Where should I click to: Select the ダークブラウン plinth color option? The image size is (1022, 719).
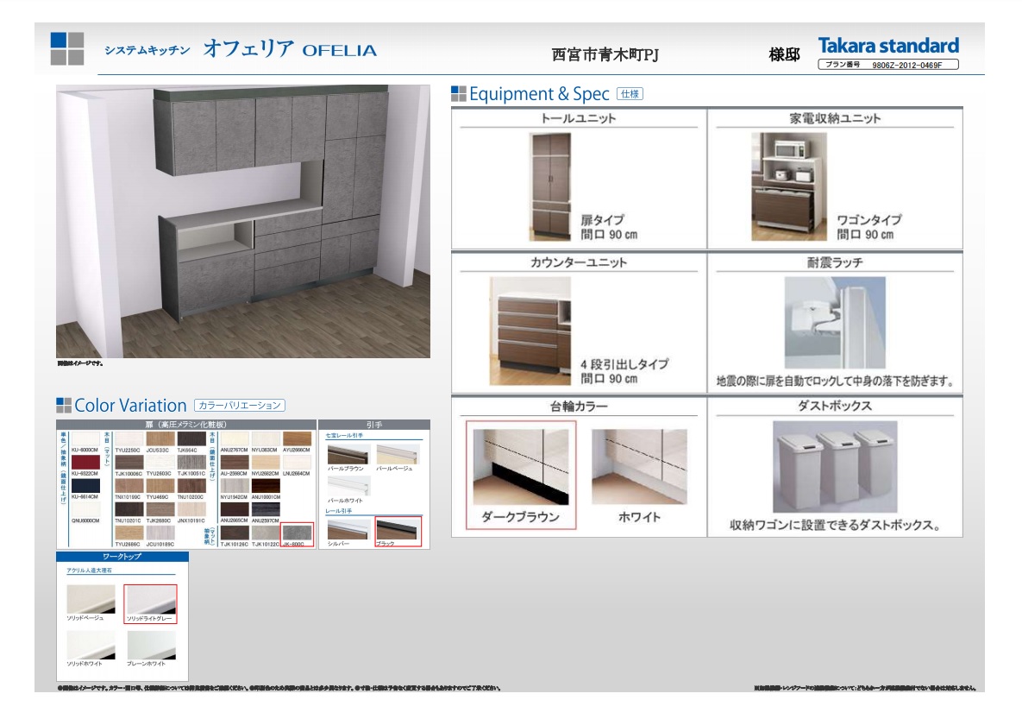point(521,475)
